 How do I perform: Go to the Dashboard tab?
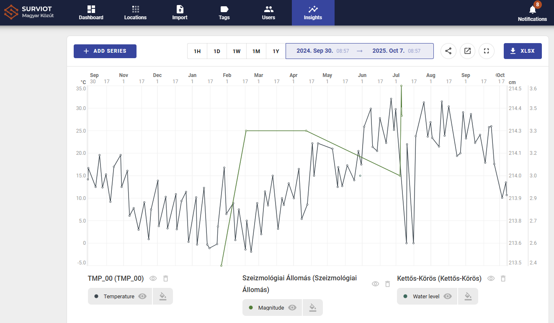click(91, 13)
